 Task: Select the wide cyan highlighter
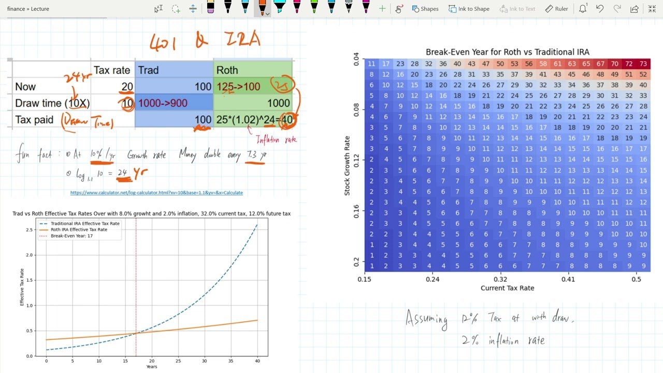click(280, 7)
